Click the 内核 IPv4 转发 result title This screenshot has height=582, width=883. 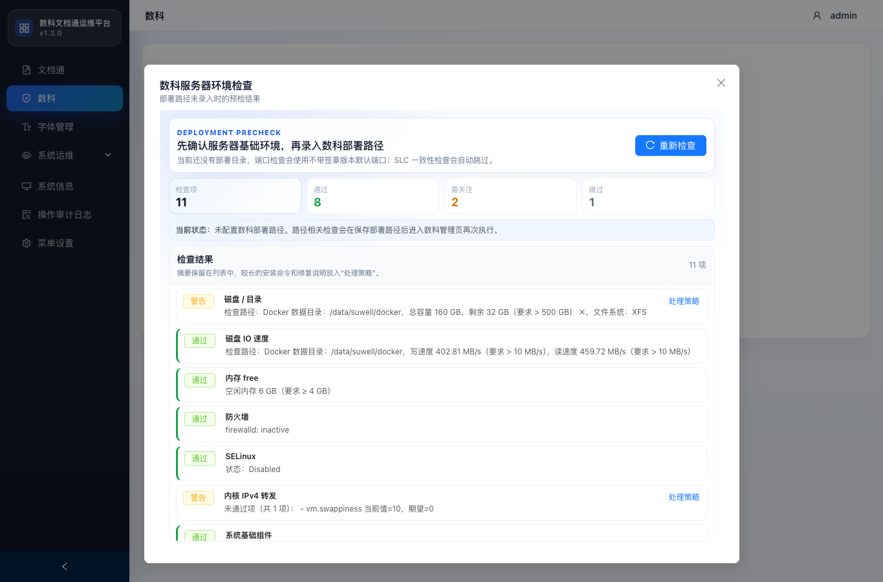tap(250, 496)
